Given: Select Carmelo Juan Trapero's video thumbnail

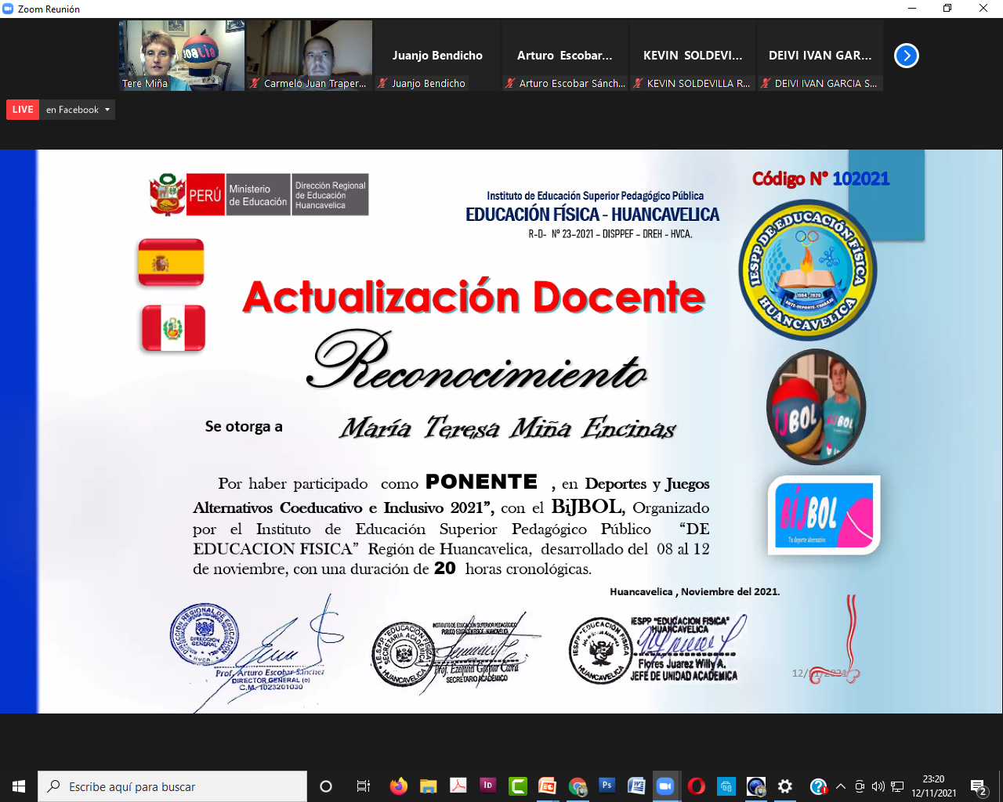Looking at the screenshot, I should pos(310,56).
